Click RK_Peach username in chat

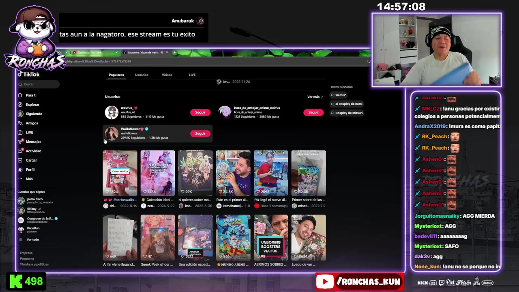coord(434,137)
